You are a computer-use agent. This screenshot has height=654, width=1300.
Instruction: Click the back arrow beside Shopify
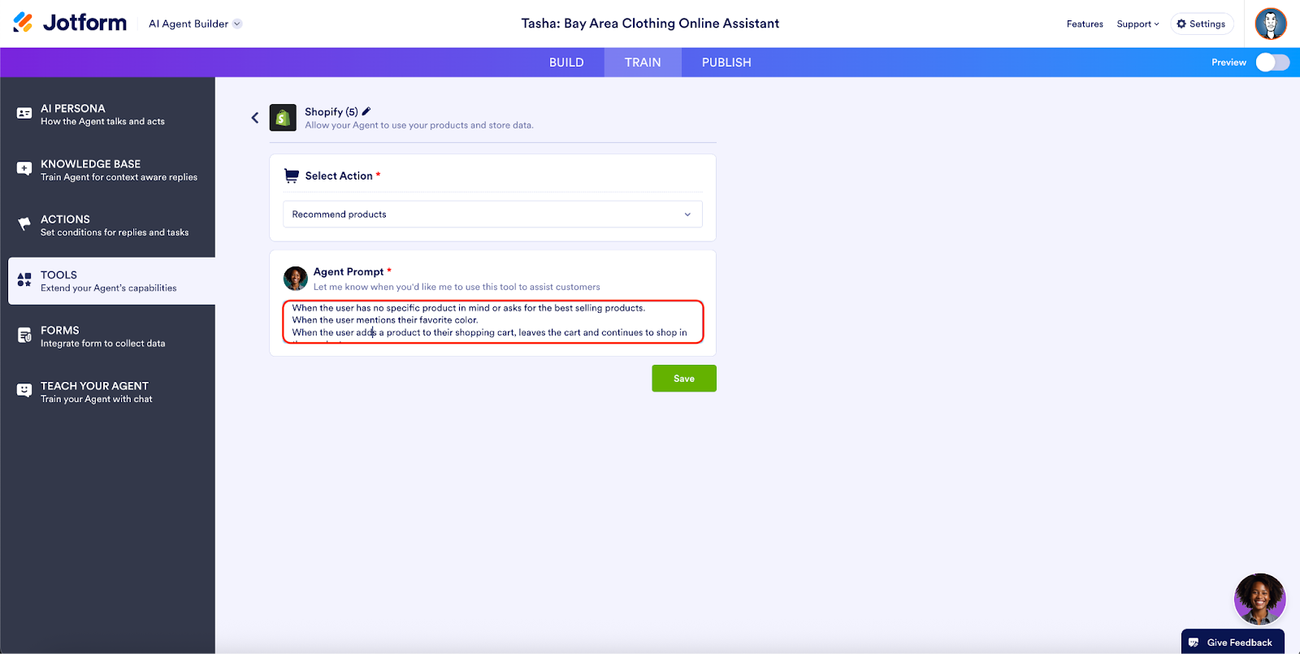coord(255,118)
